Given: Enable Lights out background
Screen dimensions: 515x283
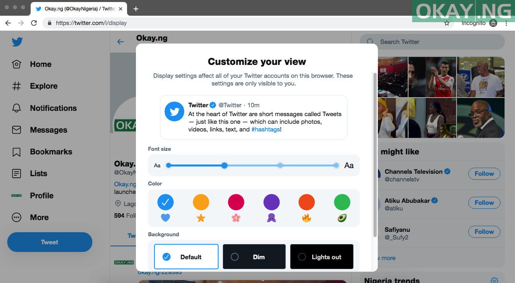Looking at the screenshot, I should click(x=321, y=256).
